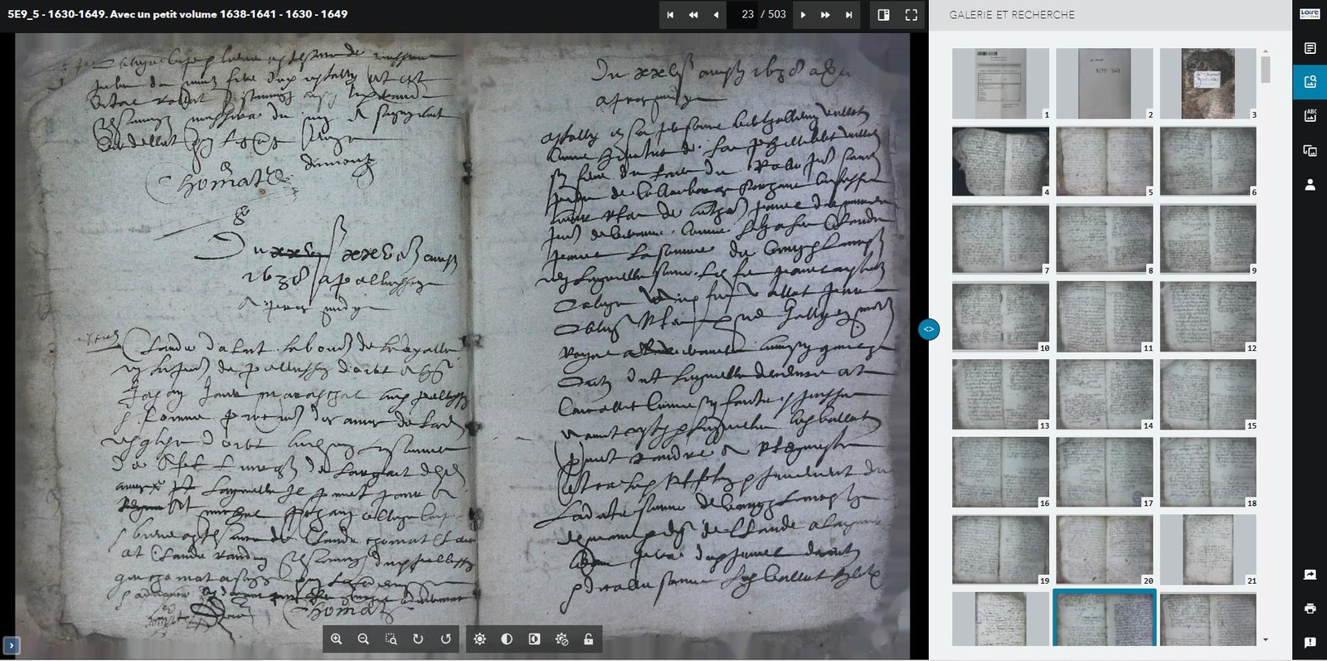The height and width of the screenshot is (661, 1327).
Task: Toggle the image settings lock icon
Action: [x=589, y=639]
